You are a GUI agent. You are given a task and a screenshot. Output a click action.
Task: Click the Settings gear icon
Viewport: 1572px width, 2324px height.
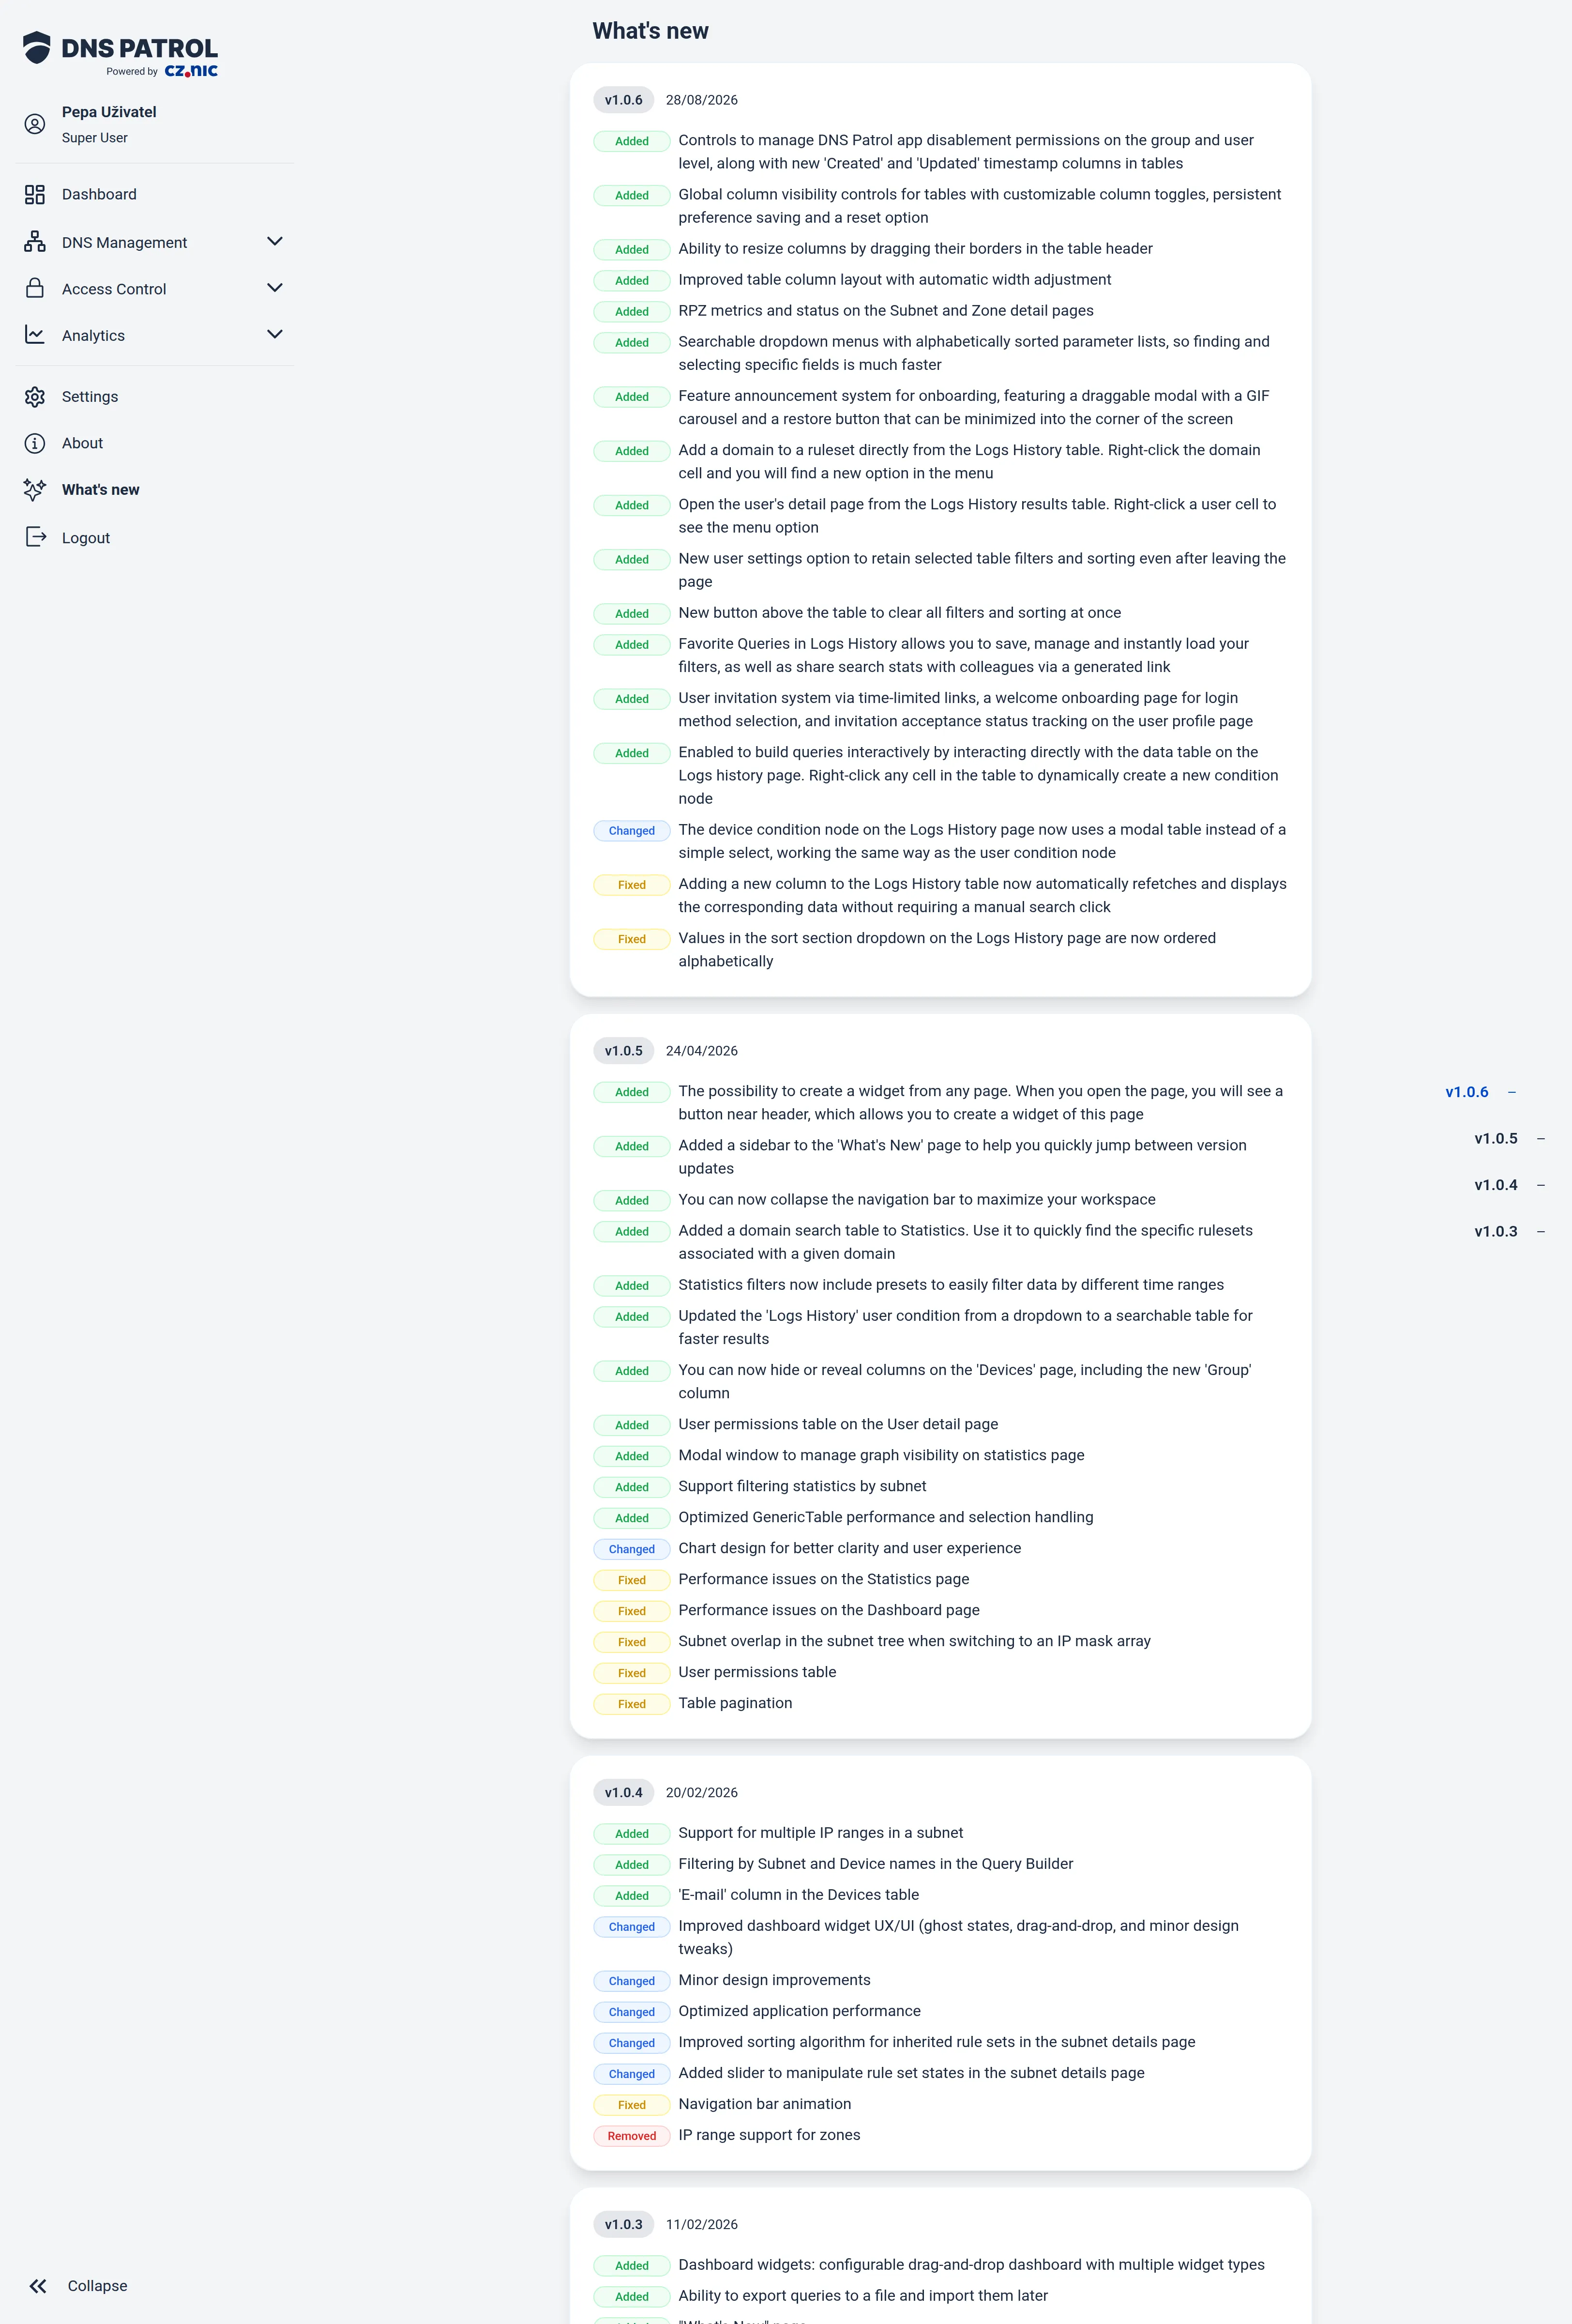[35, 397]
